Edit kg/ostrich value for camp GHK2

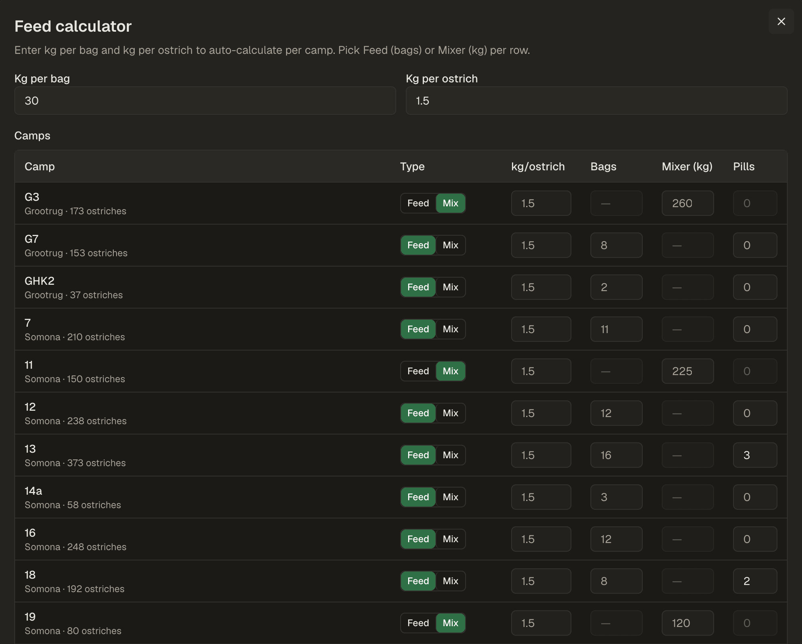pos(541,287)
